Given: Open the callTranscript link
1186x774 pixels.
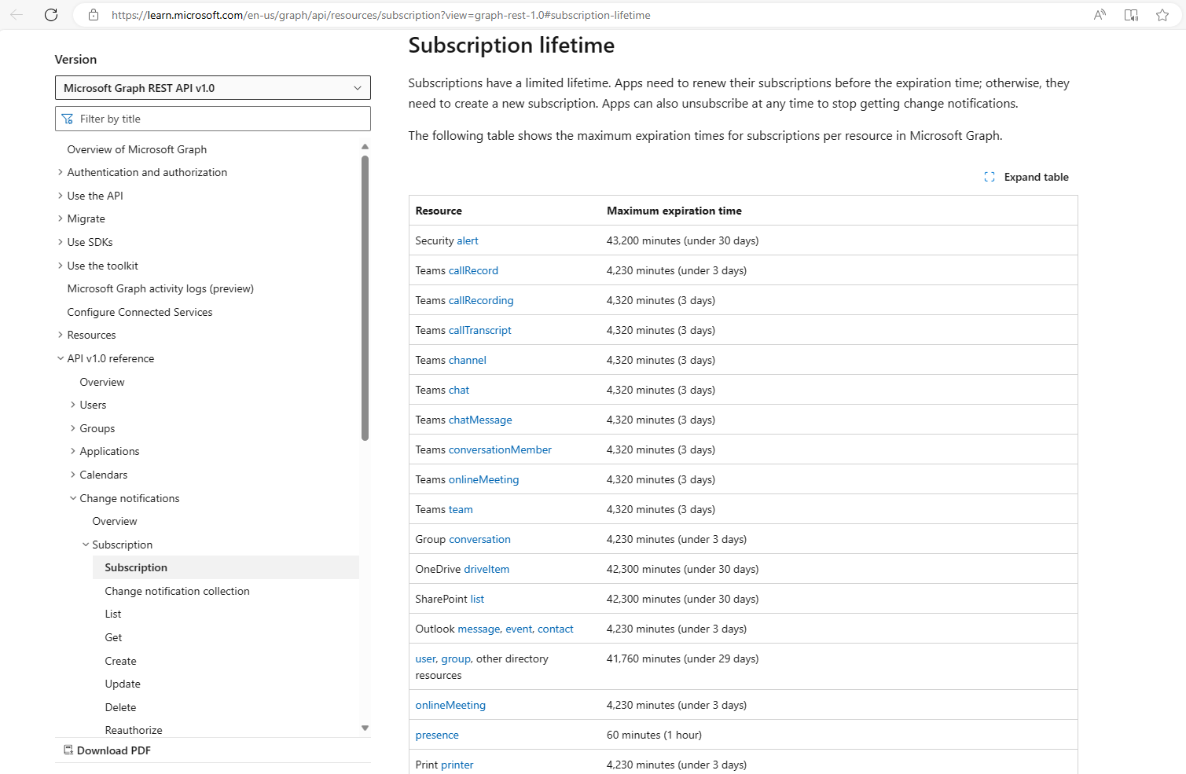Looking at the screenshot, I should [480, 330].
